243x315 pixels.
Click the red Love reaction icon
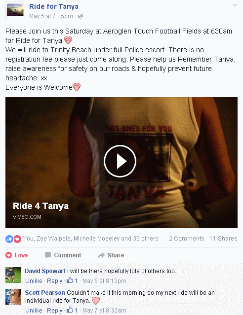[17, 239]
